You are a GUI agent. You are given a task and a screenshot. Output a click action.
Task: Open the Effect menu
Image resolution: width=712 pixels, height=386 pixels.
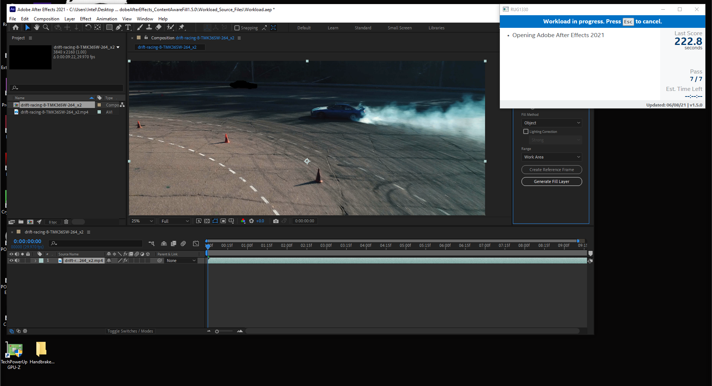86,19
